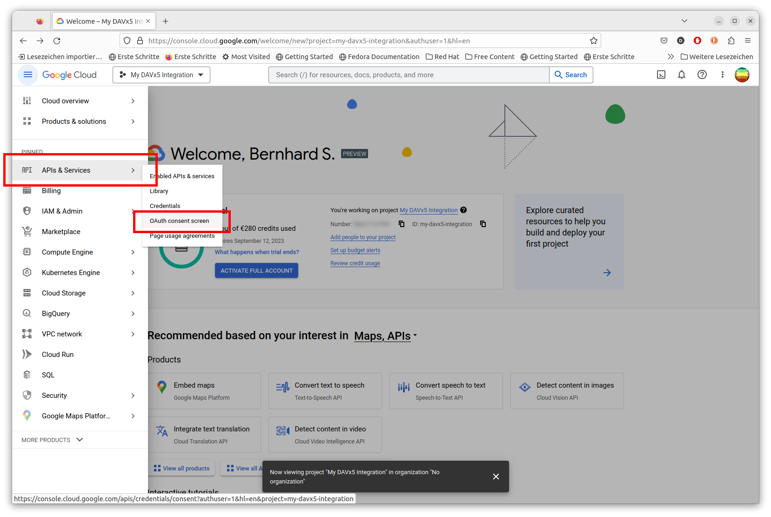This screenshot has width=771, height=517.
Task: Open the help question mark menu
Action: [x=702, y=75]
